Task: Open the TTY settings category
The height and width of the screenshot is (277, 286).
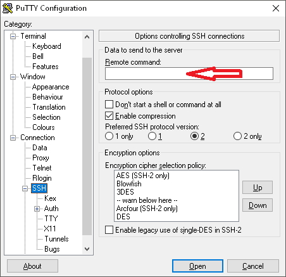Action: (x=51, y=219)
